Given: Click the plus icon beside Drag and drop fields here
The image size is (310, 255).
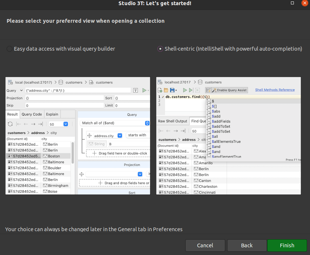Looking at the screenshot, I should (x=101, y=183).
